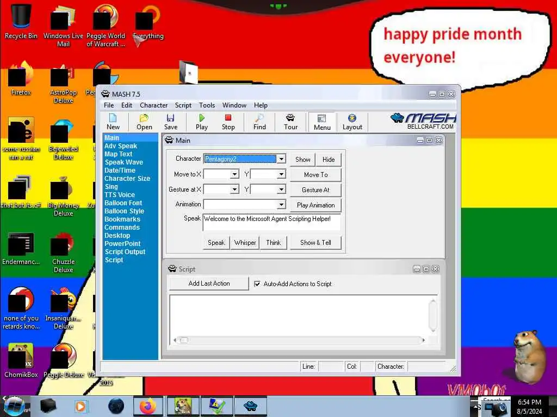The width and height of the screenshot is (557, 417).
Task: Open the Peggle Deluxe desktop icon
Action: pos(63,360)
